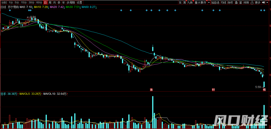Toggle the 均线 moving average lines
Screen dimensions: 271x129
coord(223,2)
